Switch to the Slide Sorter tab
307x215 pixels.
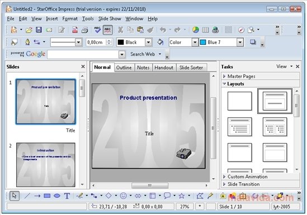coord(191,68)
